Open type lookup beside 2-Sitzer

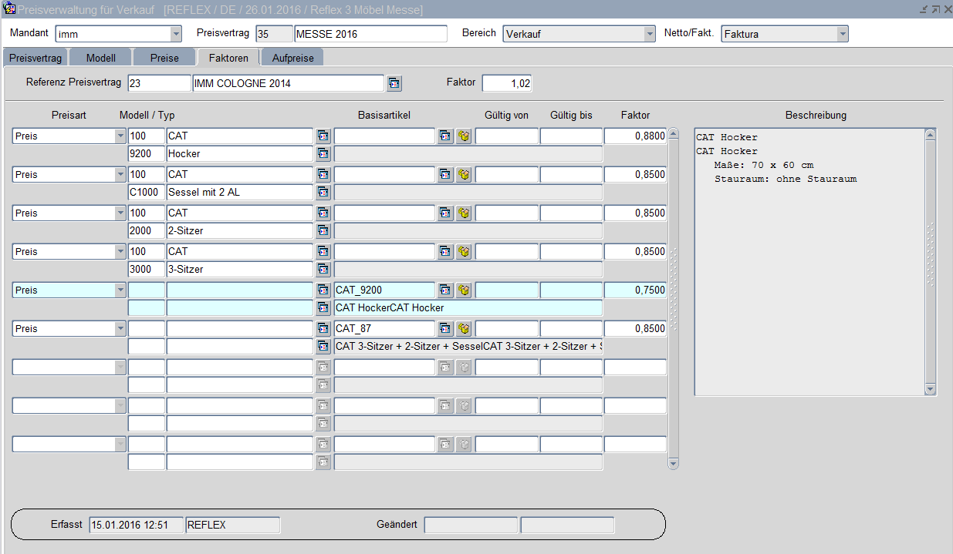323,230
